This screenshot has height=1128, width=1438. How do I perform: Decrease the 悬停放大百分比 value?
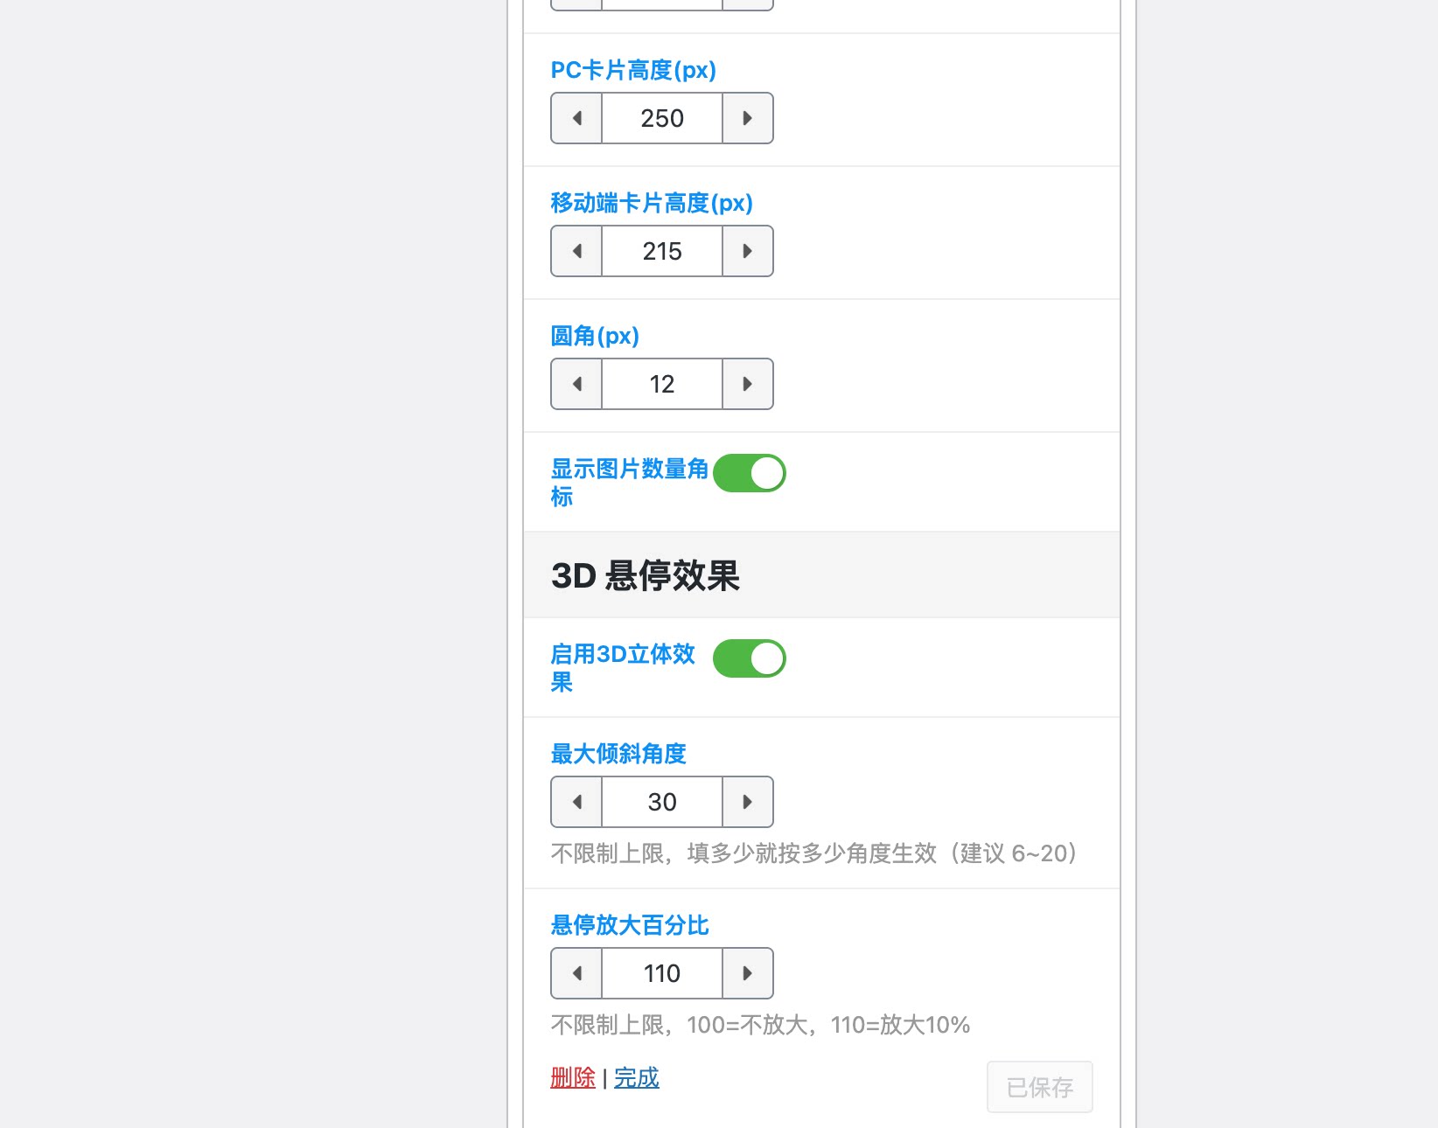coord(576,973)
